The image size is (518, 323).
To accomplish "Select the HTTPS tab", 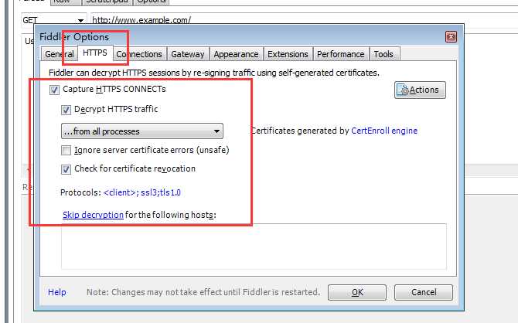I will pos(95,53).
